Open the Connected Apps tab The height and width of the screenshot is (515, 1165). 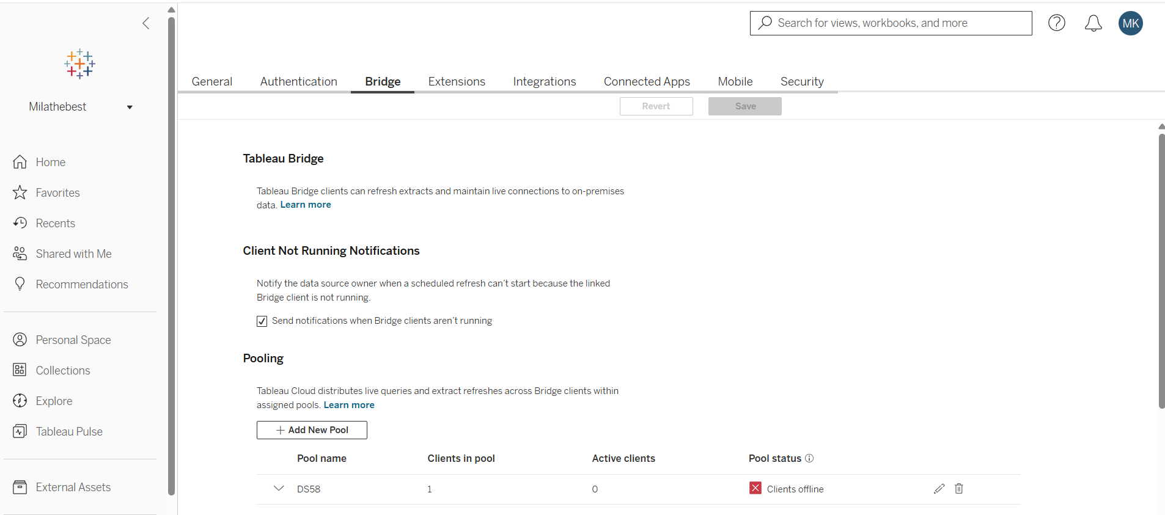647,81
